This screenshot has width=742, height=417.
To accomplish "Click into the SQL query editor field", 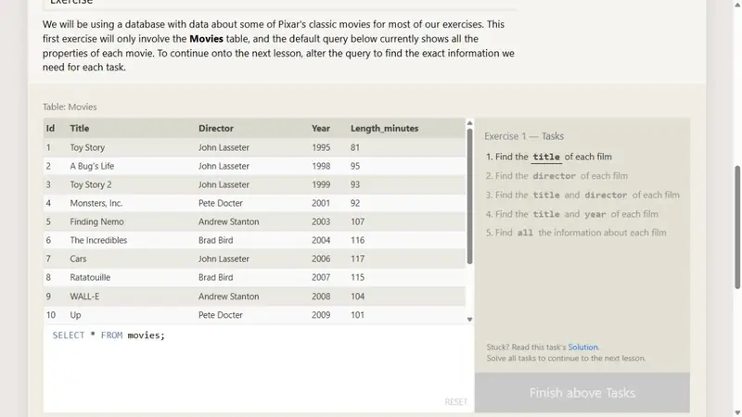I will pyautogui.click(x=259, y=368).
